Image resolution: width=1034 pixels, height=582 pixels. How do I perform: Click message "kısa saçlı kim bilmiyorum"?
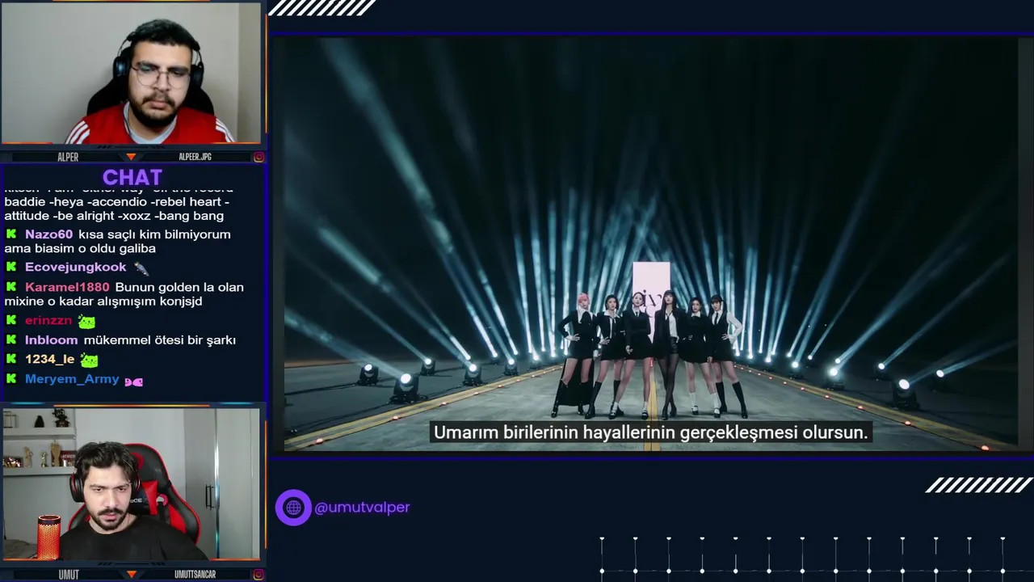(154, 234)
